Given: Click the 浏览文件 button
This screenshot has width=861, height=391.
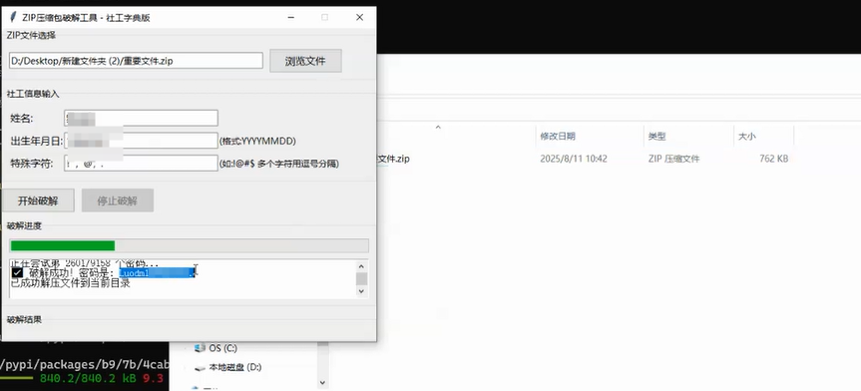Looking at the screenshot, I should point(305,61).
